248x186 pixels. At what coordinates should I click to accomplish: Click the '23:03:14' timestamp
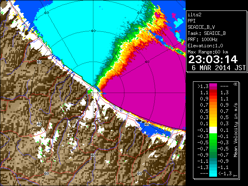coord(213,60)
